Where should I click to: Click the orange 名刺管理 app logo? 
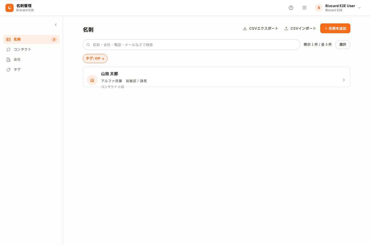tap(10, 8)
